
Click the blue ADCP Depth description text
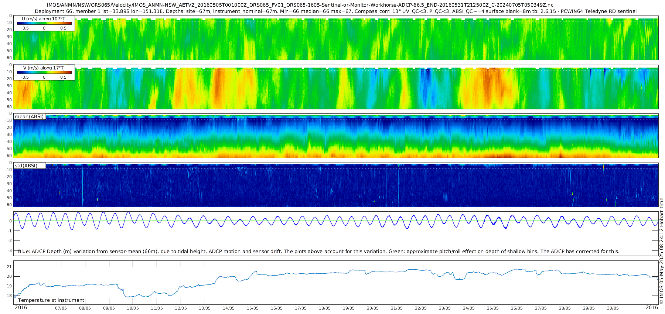[x=318, y=252]
